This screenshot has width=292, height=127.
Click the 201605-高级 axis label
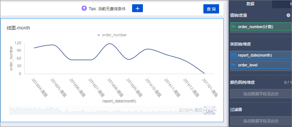[59, 88]
